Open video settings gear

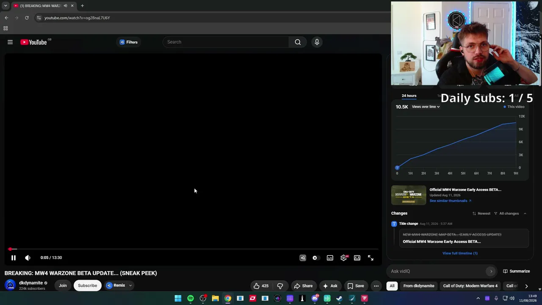pos(343,258)
